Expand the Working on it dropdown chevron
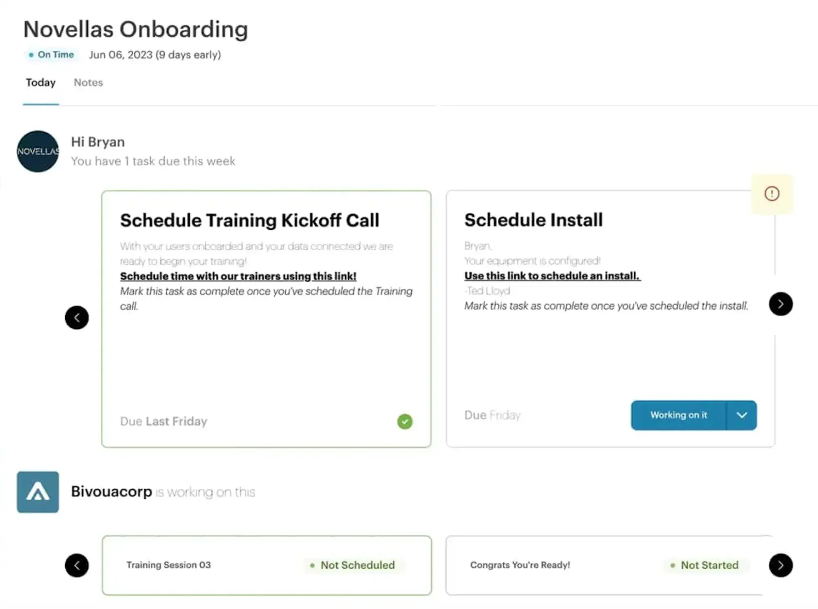The image size is (818, 609). (741, 415)
